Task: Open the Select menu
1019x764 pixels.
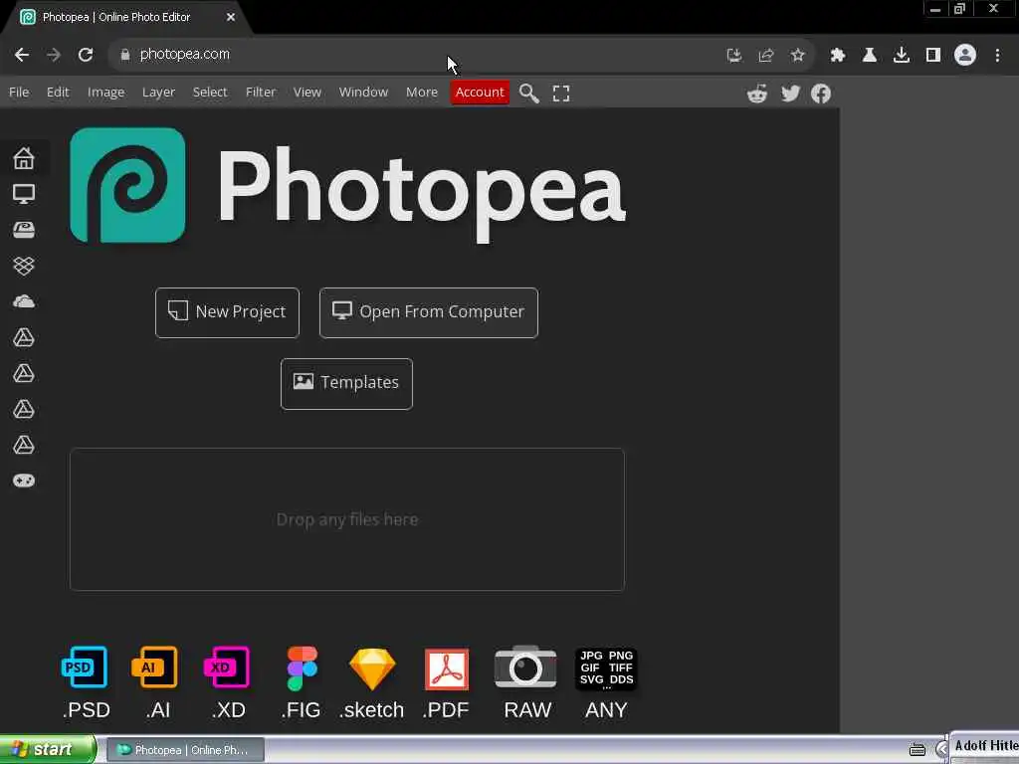Action: click(x=210, y=93)
